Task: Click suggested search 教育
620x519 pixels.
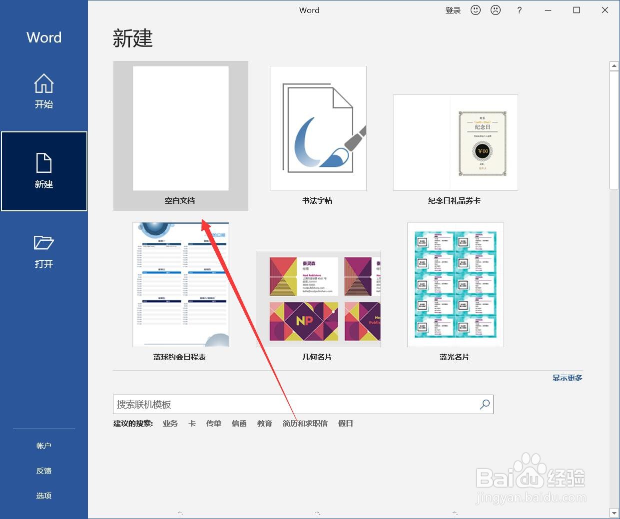Action: 265,424
